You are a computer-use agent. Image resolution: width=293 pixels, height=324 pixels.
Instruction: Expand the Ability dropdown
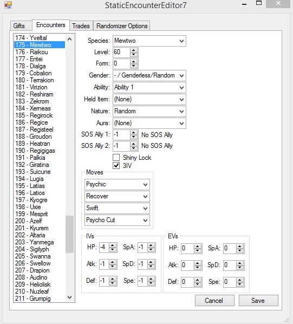[x=149, y=87]
